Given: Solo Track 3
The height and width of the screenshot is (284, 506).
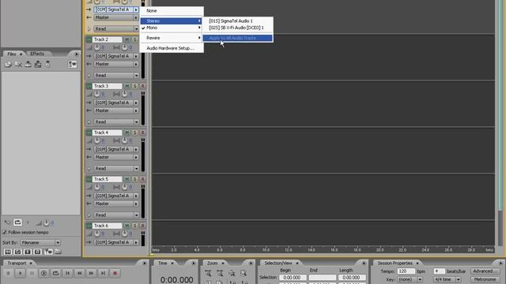Looking at the screenshot, I should click(135, 86).
